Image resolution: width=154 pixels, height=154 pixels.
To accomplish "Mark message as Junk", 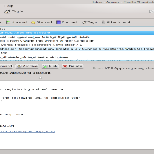I will pyautogui.click(x=50, y=66).
